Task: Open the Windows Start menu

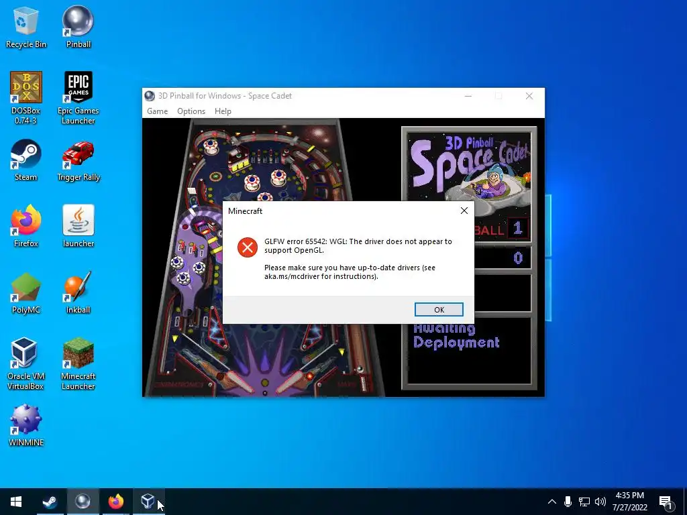Action: click(16, 502)
